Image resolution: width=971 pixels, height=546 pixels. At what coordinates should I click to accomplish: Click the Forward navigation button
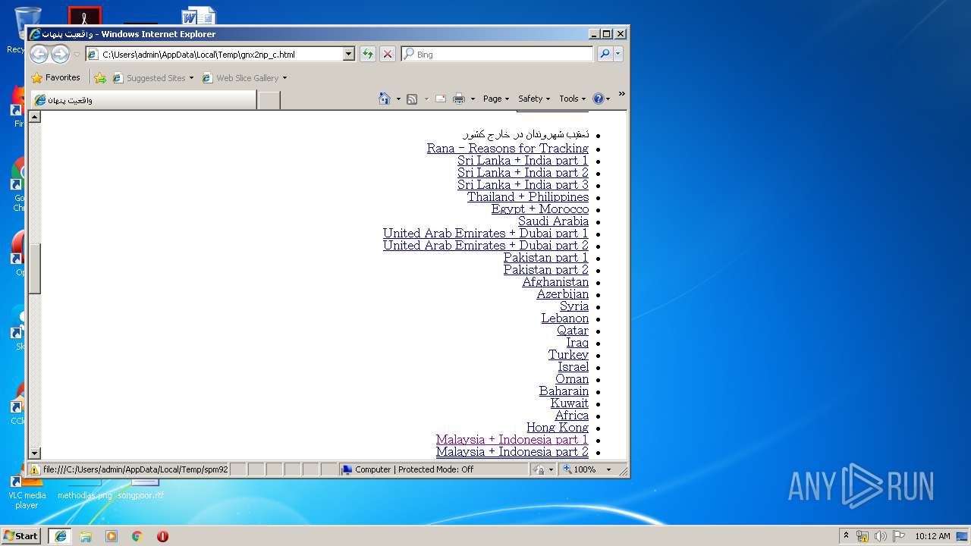point(60,54)
